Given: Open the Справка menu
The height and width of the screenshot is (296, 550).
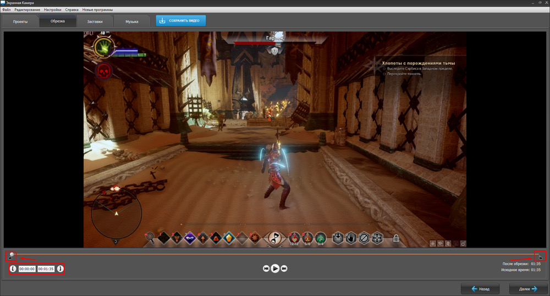Looking at the screenshot, I should point(71,10).
